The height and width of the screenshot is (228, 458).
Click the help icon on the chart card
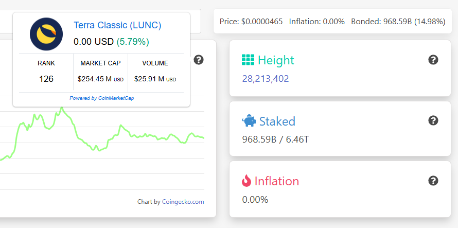point(199,60)
